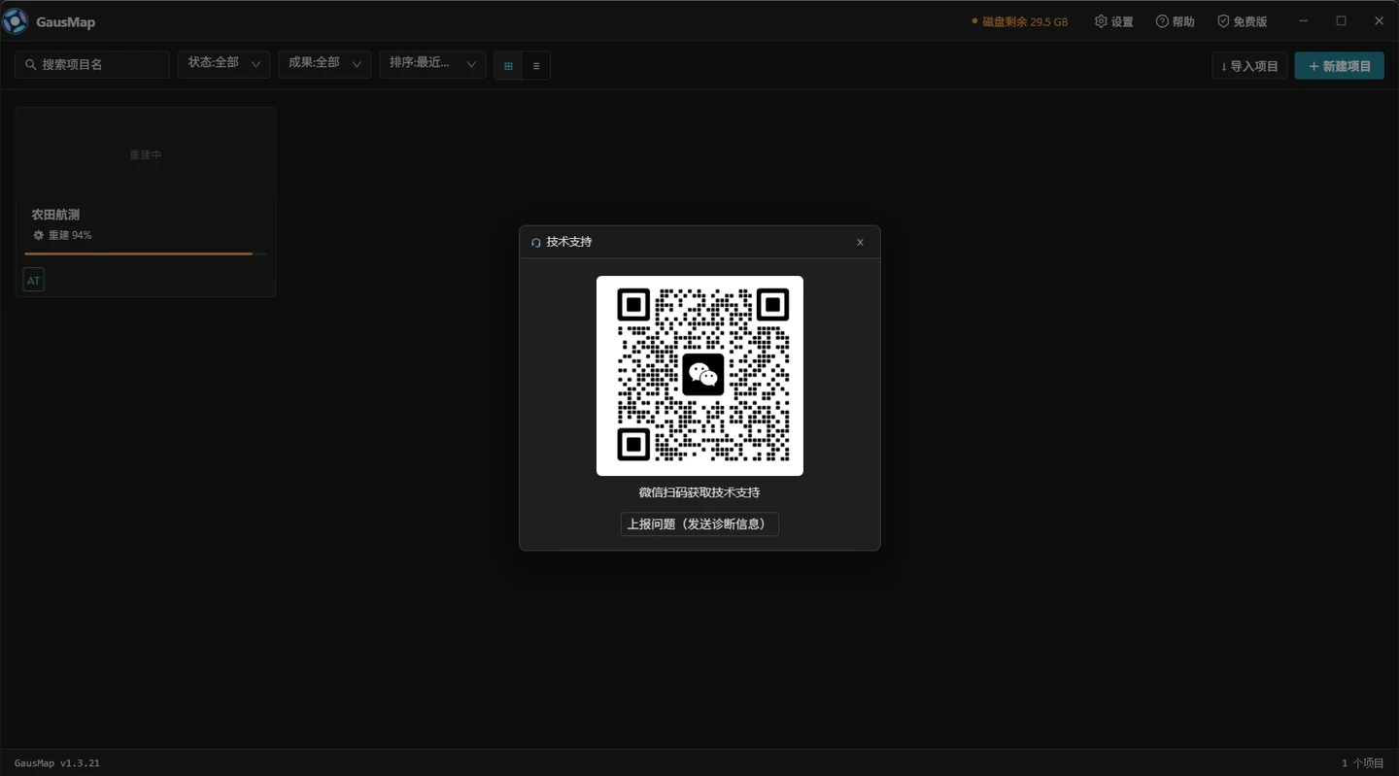Click the 重建 94% progress bar
The width and height of the screenshot is (1399, 776).
(146, 253)
